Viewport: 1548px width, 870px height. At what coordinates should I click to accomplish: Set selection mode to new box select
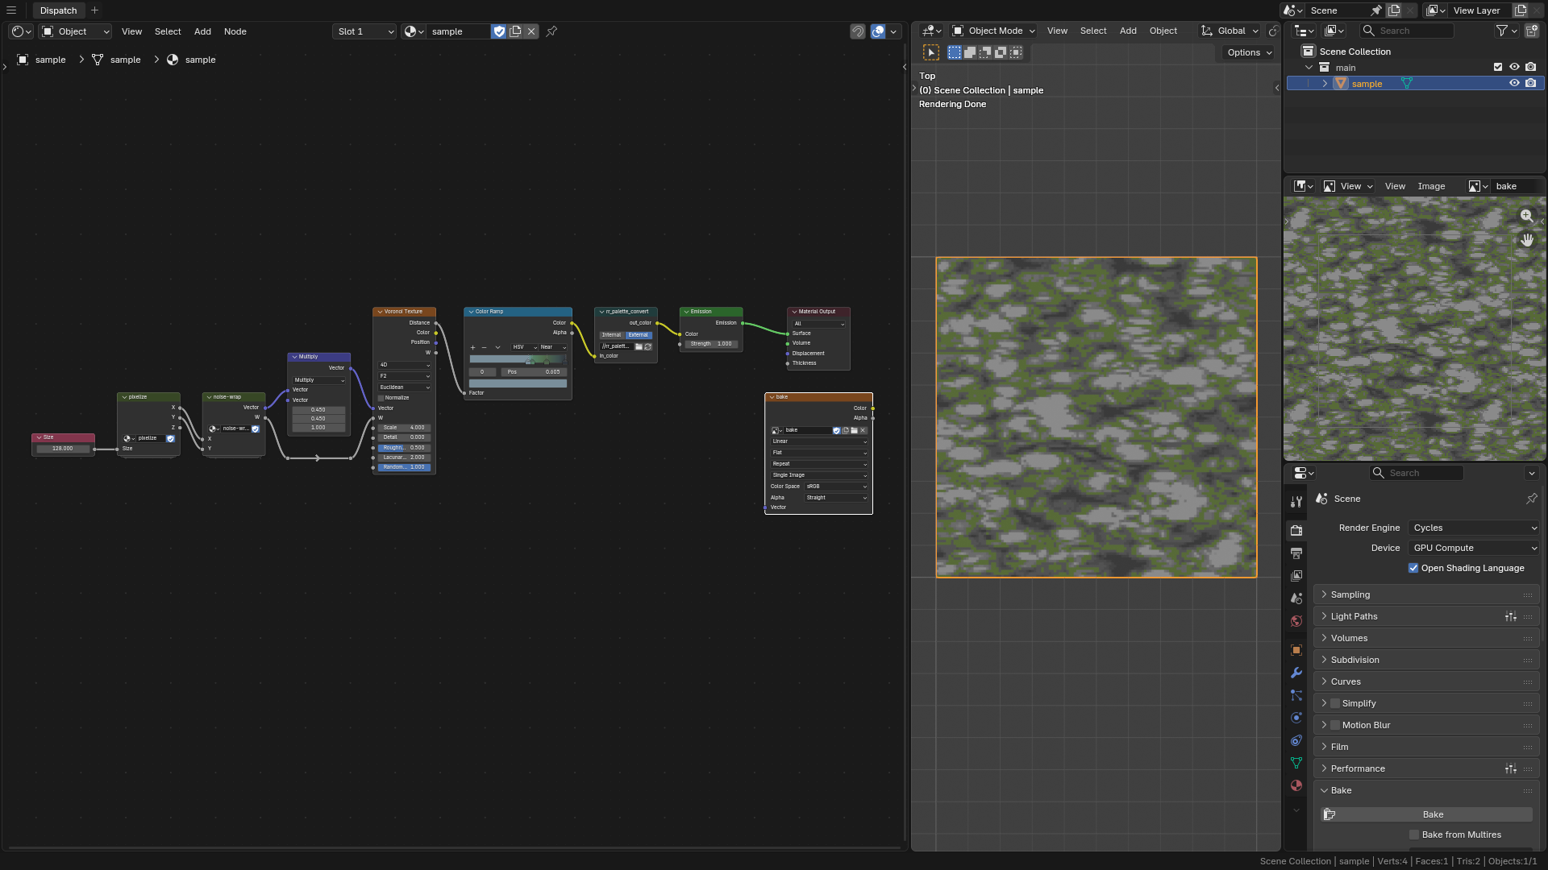pyautogui.click(x=955, y=52)
